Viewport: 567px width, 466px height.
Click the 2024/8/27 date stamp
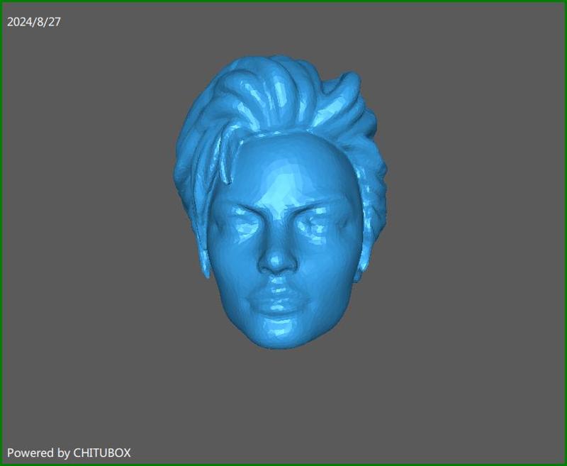(x=33, y=21)
